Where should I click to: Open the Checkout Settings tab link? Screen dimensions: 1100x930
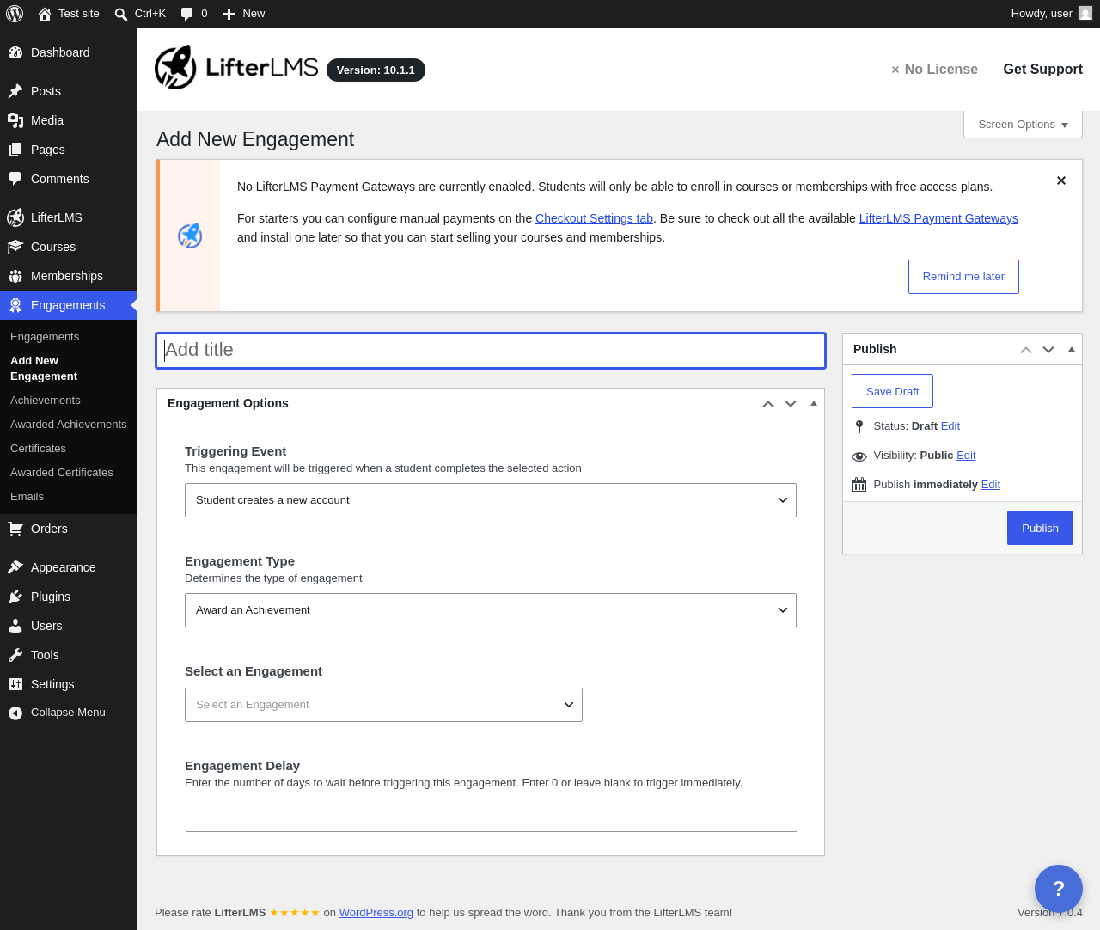tap(594, 218)
